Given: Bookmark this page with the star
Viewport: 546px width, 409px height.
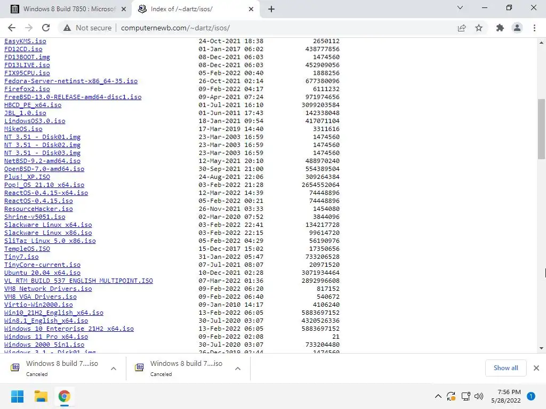Looking at the screenshot, I should (479, 28).
